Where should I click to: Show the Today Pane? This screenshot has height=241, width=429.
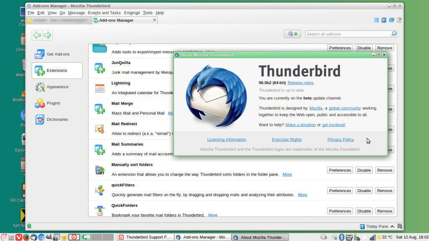[377, 226]
